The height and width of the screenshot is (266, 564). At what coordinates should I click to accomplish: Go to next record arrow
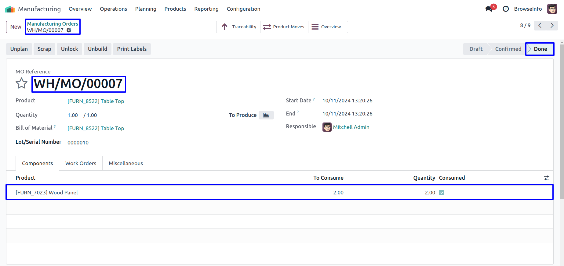click(x=552, y=26)
